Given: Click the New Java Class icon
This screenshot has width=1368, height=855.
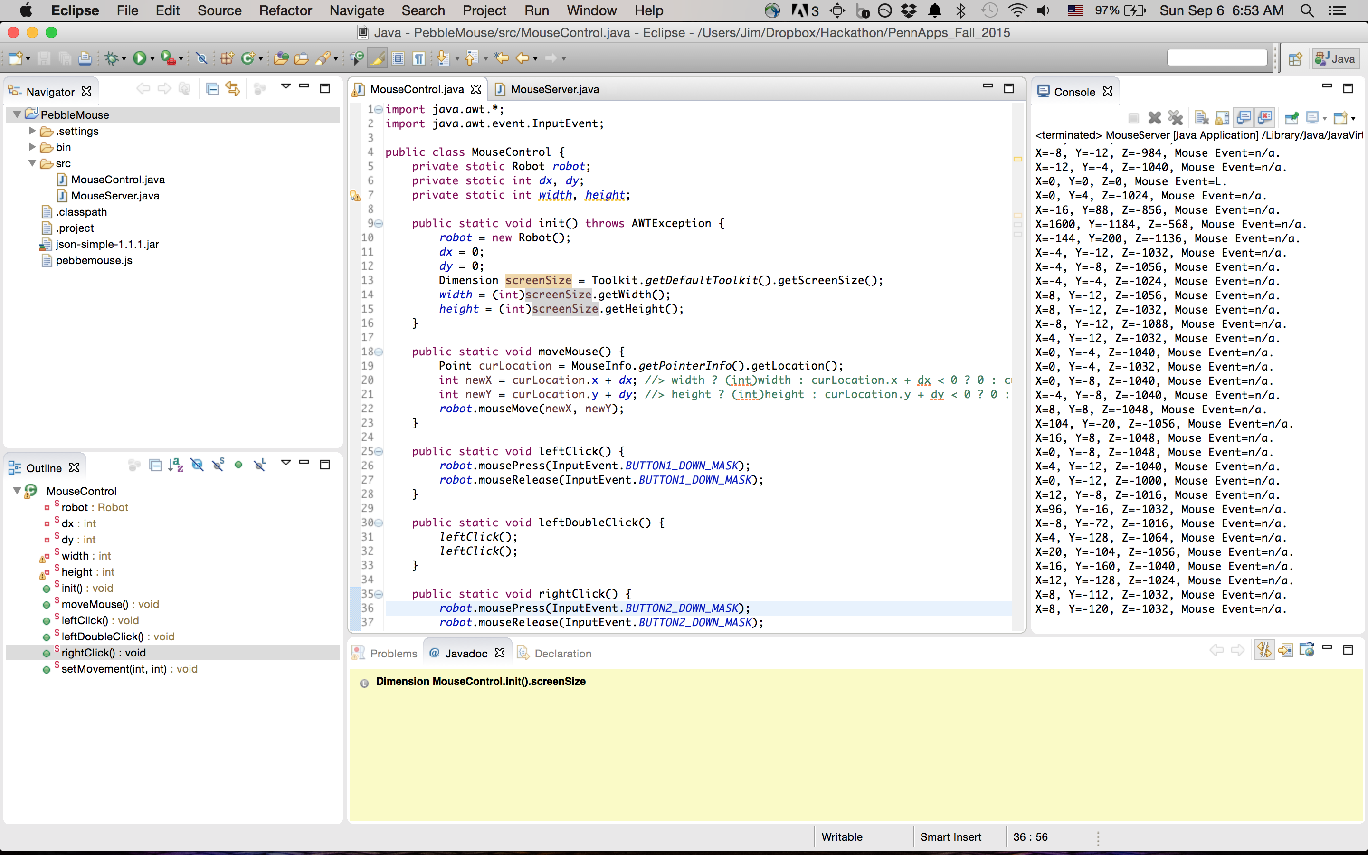Looking at the screenshot, I should click(247, 58).
